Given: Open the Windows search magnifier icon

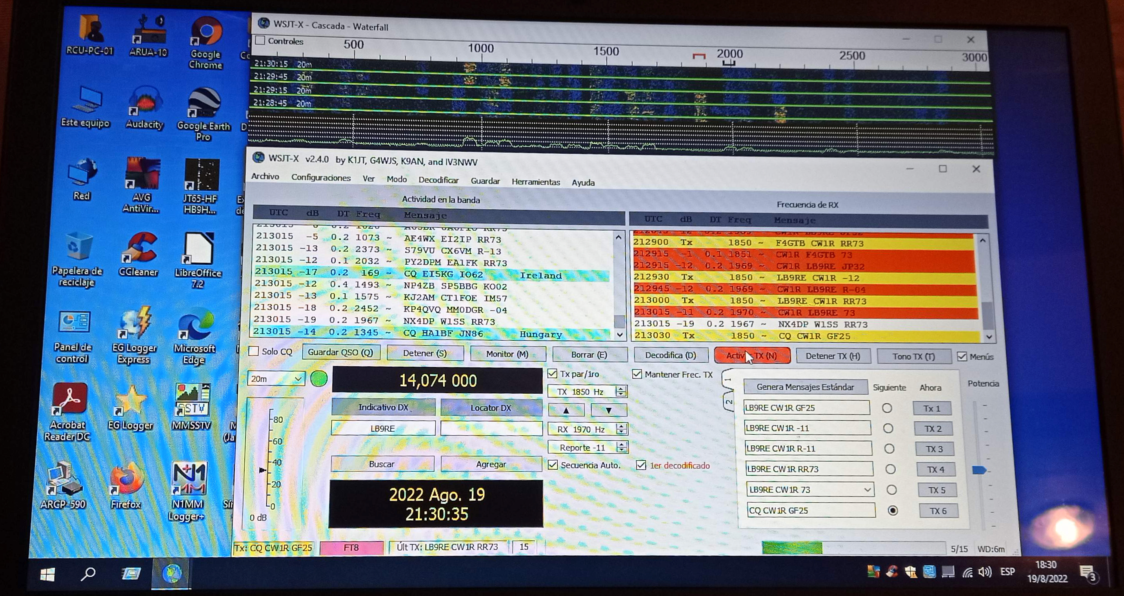Looking at the screenshot, I should (88, 573).
